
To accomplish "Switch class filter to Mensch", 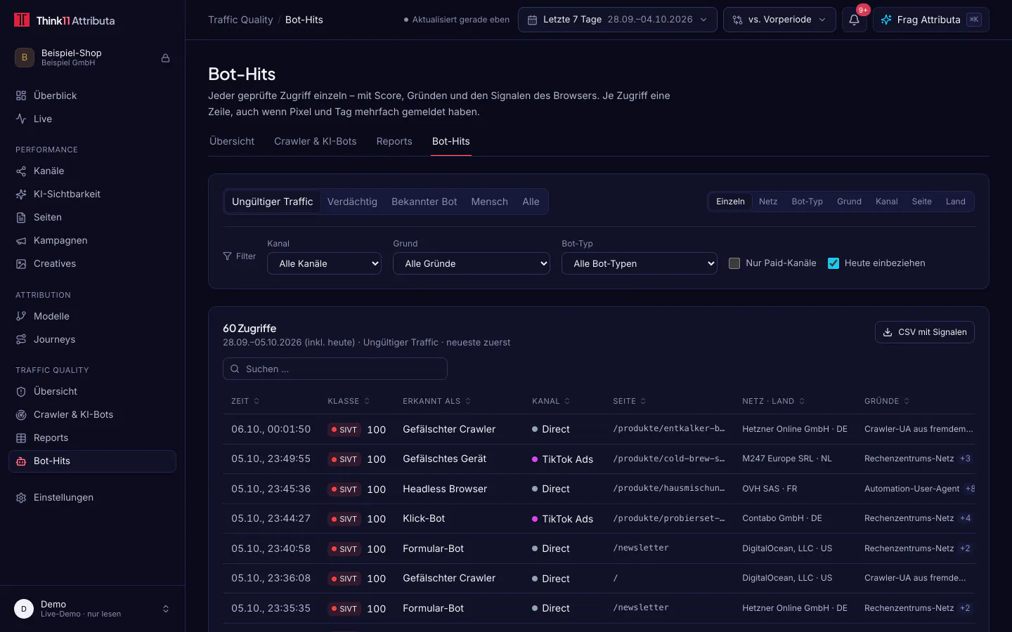I will coord(489,202).
